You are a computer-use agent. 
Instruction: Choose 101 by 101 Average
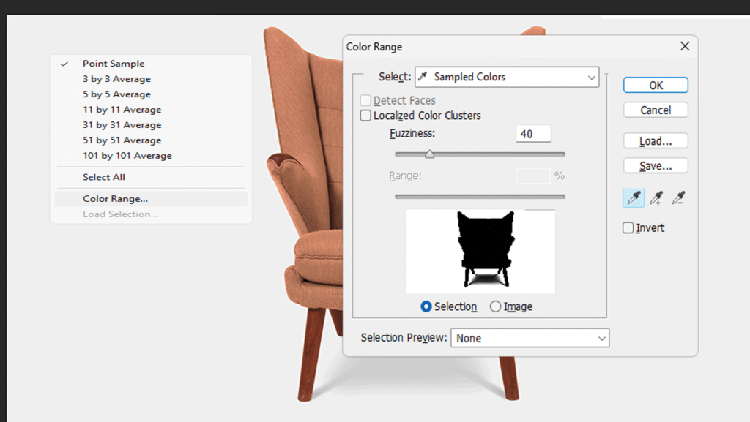[x=151, y=156]
